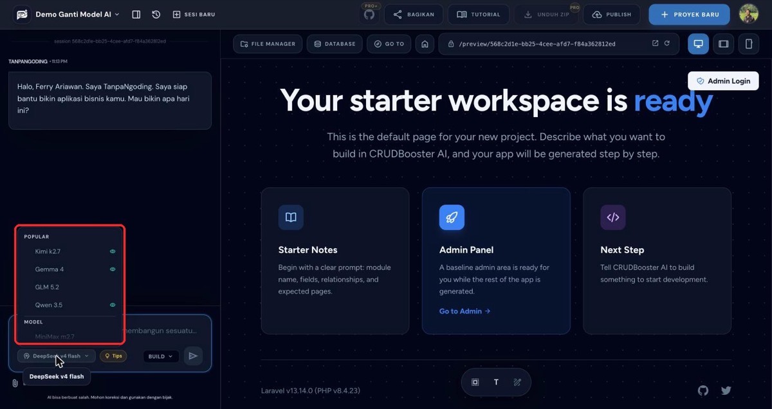This screenshot has width=772, height=409.
Task: Toggle vision eye icon for Qwen 3.5
Action: pos(113,305)
